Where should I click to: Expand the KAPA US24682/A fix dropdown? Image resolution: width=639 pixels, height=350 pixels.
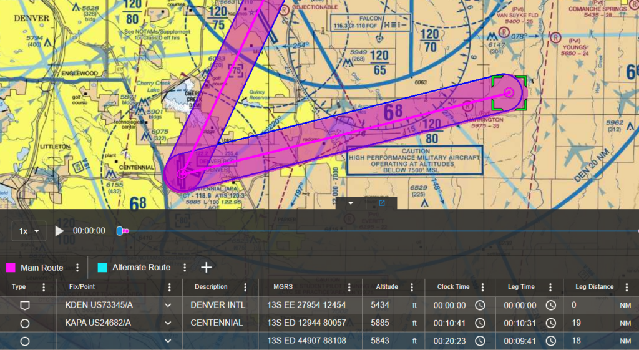(167, 323)
